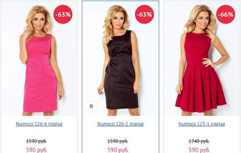The height and width of the screenshot is (153, 241).
Task: View the pink dress product photo
Action: pyautogui.click(x=39, y=59)
